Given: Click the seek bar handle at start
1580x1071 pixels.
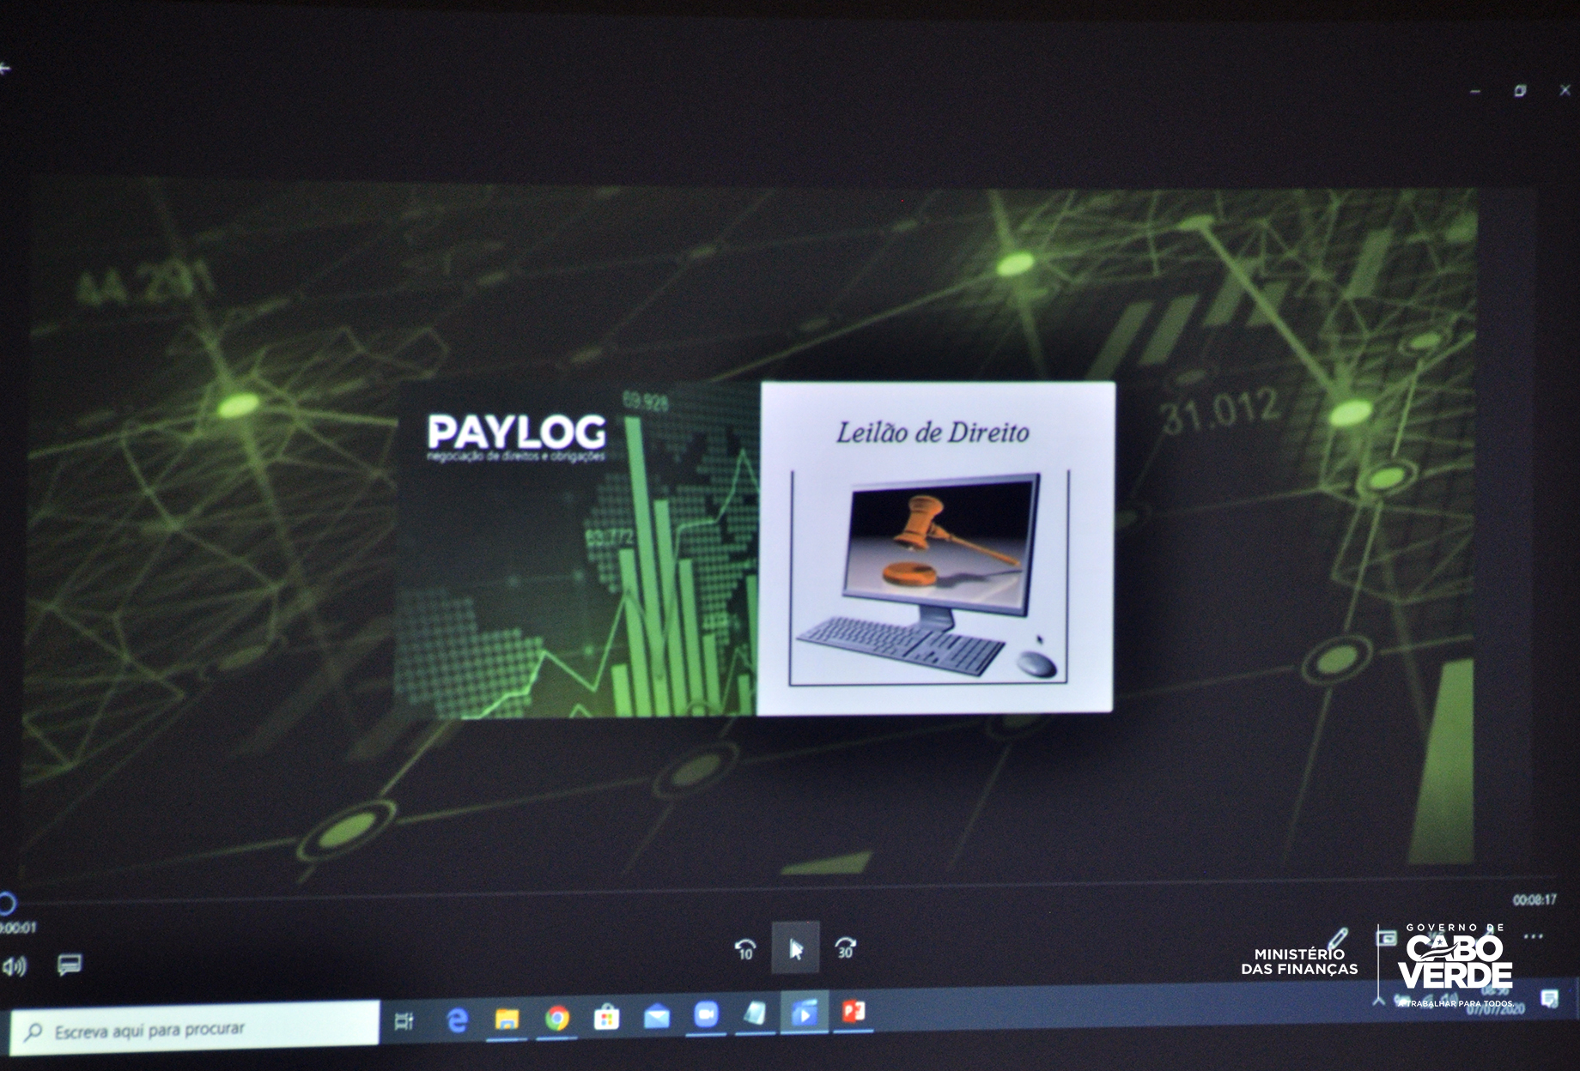Looking at the screenshot, I should pyautogui.click(x=6, y=903).
